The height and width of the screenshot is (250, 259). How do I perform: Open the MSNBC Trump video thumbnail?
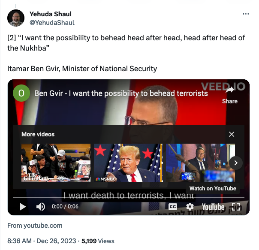pos(128,163)
